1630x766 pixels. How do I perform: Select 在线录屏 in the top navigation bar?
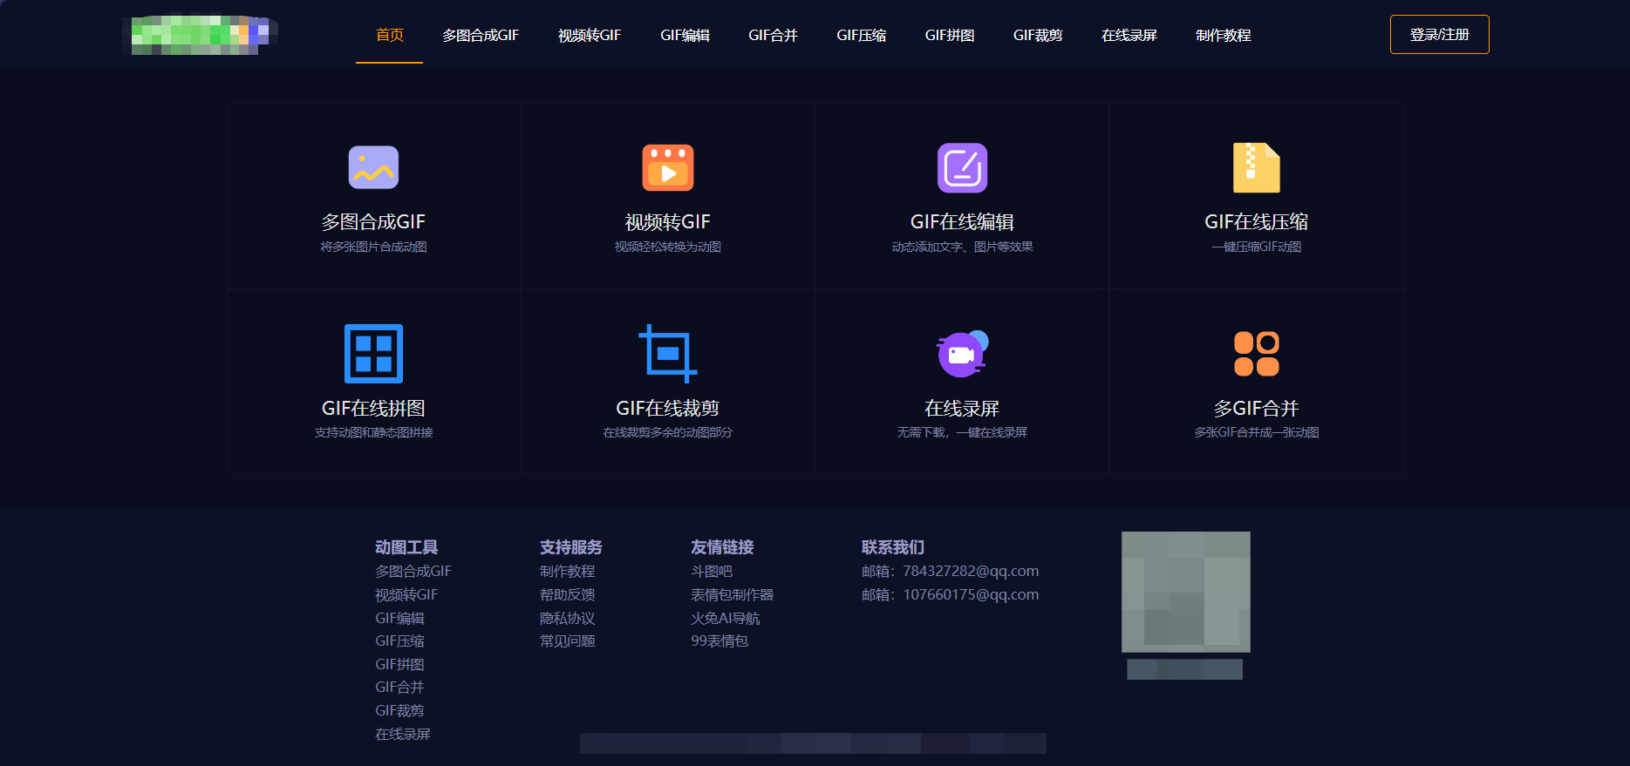[x=1129, y=35]
